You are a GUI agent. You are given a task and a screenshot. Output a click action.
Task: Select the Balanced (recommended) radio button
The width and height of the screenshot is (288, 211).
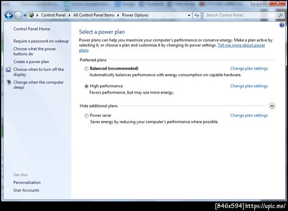point(86,69)
